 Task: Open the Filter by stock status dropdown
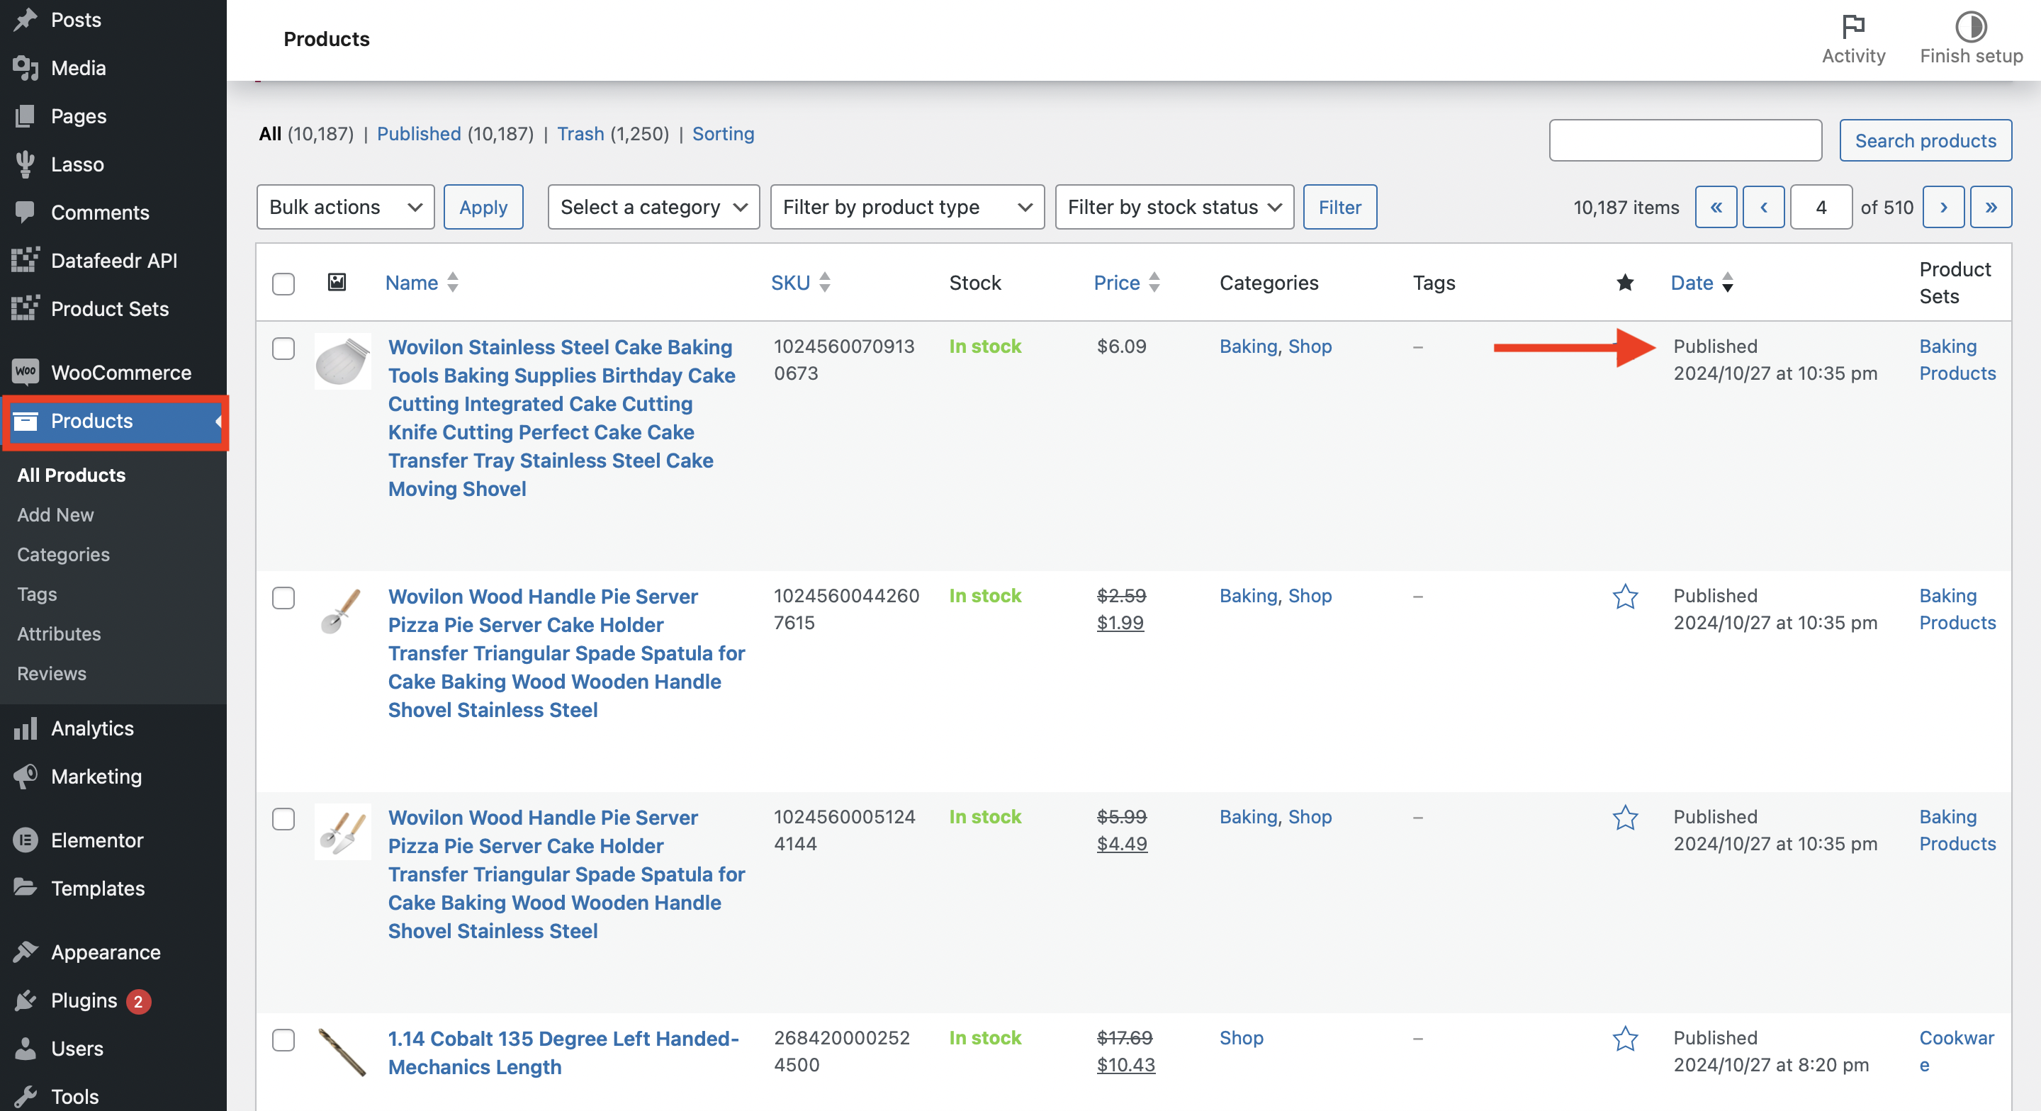(x=1174, y=207)
